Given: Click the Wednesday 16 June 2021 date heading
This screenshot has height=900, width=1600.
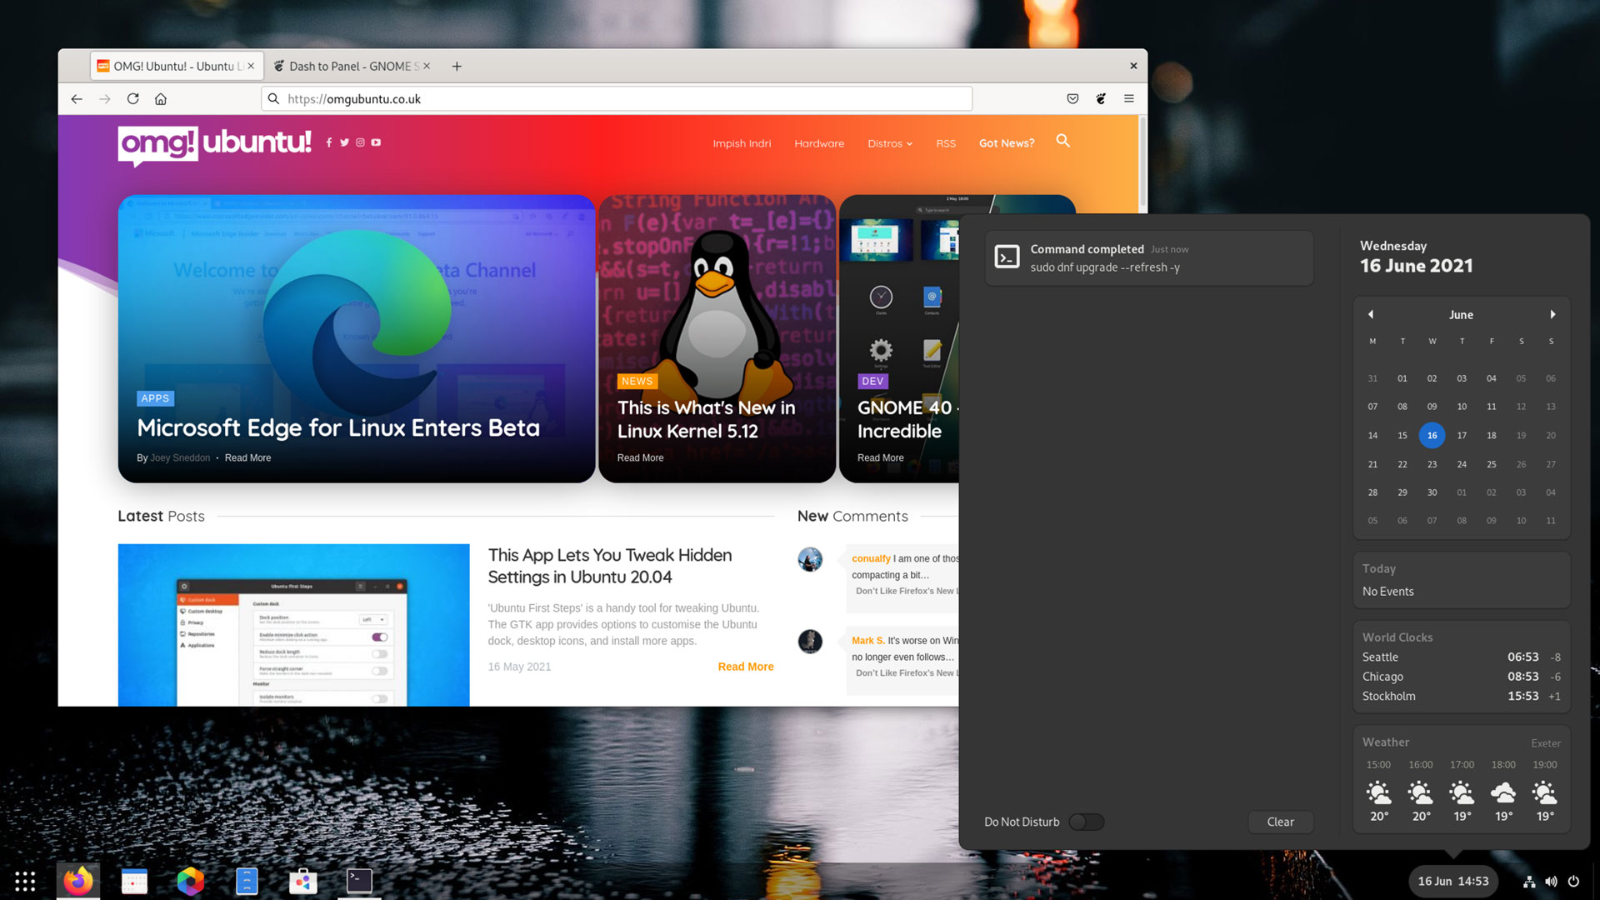Looking at the screenshot, I should click(x=1417, y=257).
